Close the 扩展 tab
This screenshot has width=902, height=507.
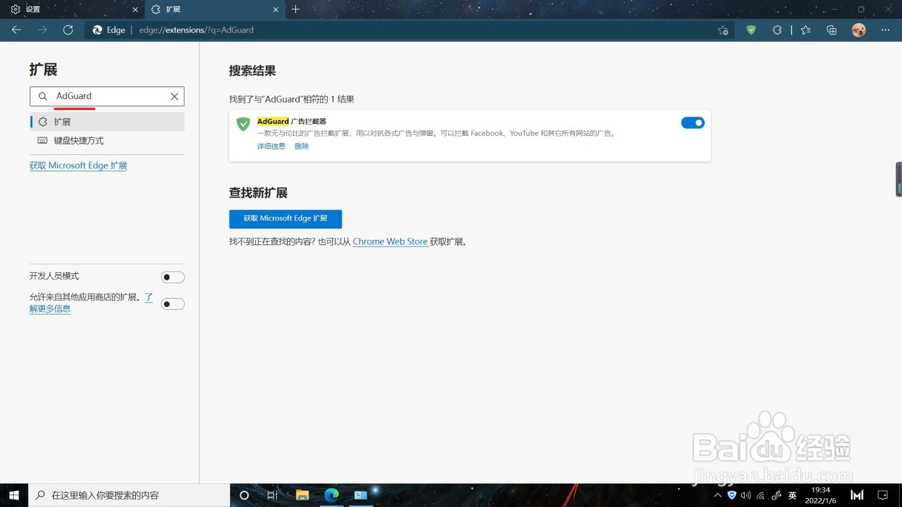275,10
